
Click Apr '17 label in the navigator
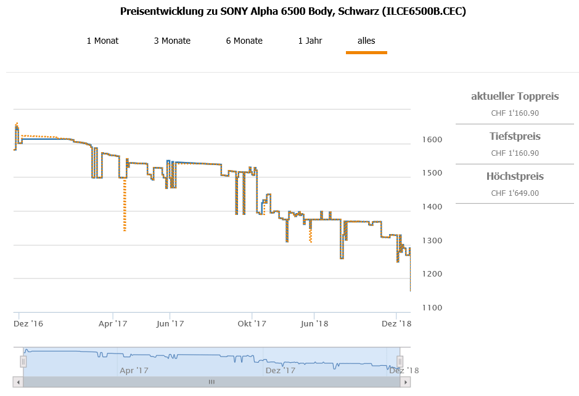(x=134, y=370)
